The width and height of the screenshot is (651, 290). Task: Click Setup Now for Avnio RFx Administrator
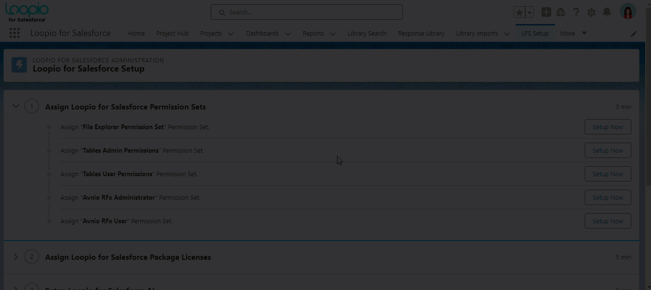[x=608, y=197]
